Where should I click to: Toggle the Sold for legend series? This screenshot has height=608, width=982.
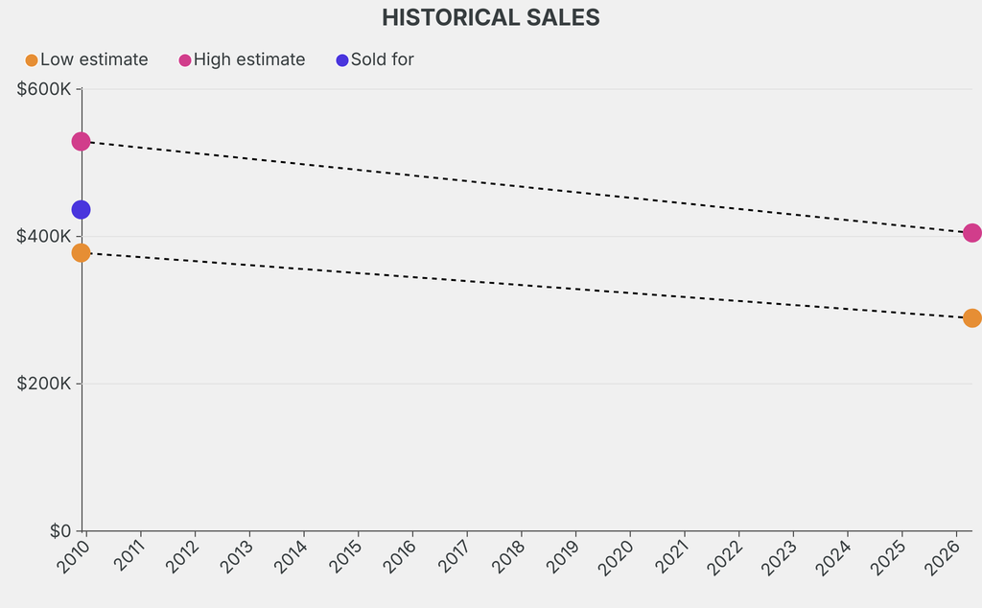(x=382, y=59)
